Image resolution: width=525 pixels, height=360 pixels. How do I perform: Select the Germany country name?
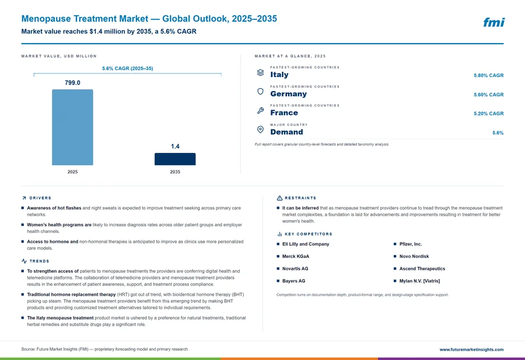pyautogui.click(x=288, y=94)
